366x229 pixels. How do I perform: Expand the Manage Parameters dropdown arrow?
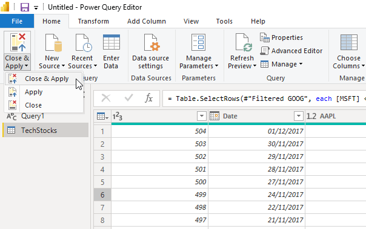(216, 66)
